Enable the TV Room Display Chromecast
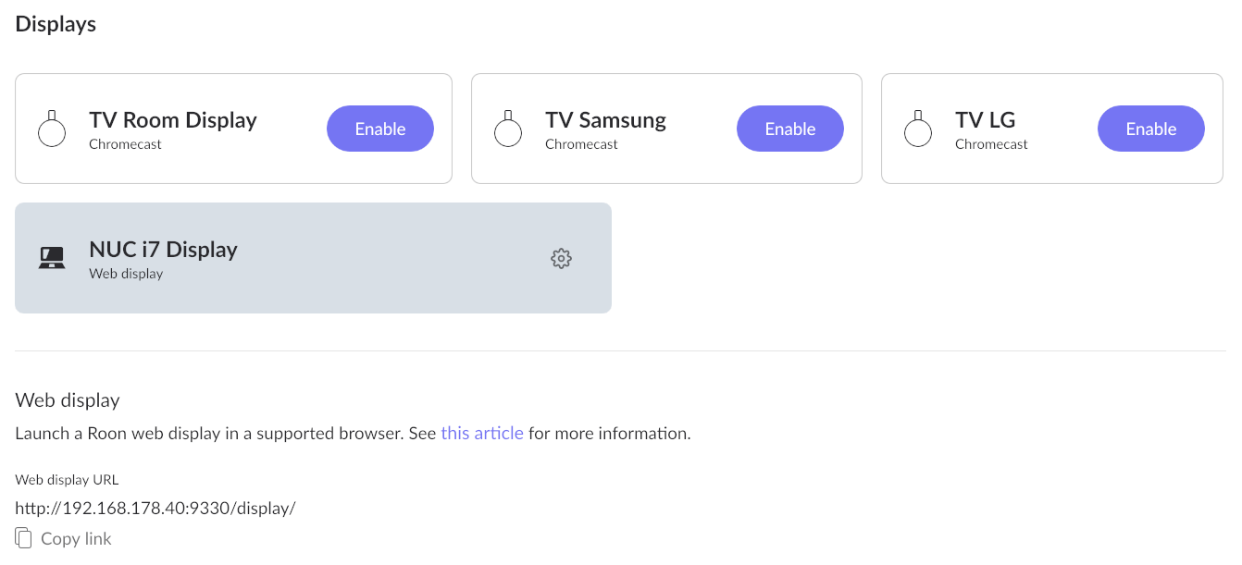Viewport: 1242px width, 565px height. pos(380,129)
